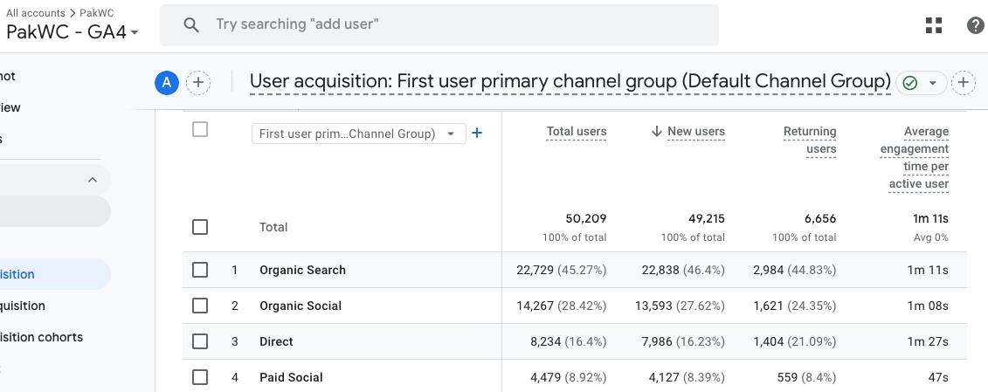Collapse the sidebar section chevron
This screenshot has width=988, height=392.
click(93, 180)
